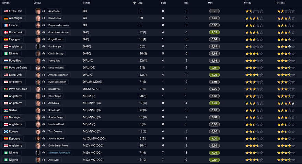Sort players by the Moy. column header
302x164 pixels.
coord(210,3)
